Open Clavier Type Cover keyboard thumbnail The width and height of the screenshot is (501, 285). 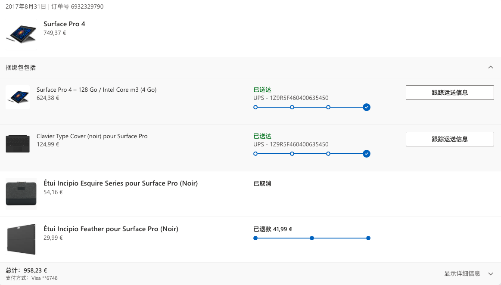click(18, 144)
